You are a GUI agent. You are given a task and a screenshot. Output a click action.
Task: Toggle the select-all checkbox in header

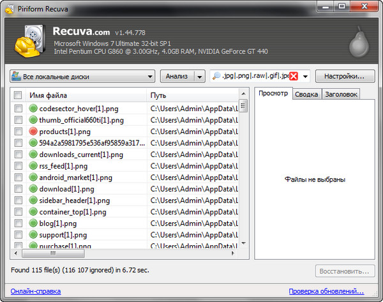point(19,95)
